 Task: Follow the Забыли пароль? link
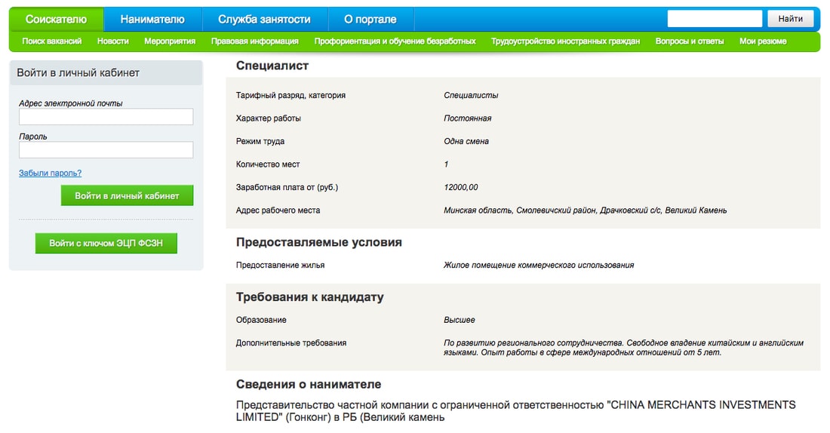tap(51, 173)
